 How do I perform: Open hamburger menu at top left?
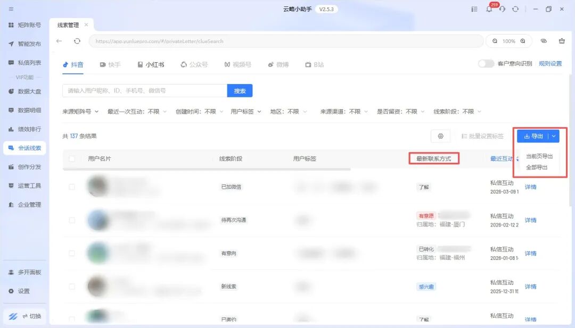tap(11, 9)
